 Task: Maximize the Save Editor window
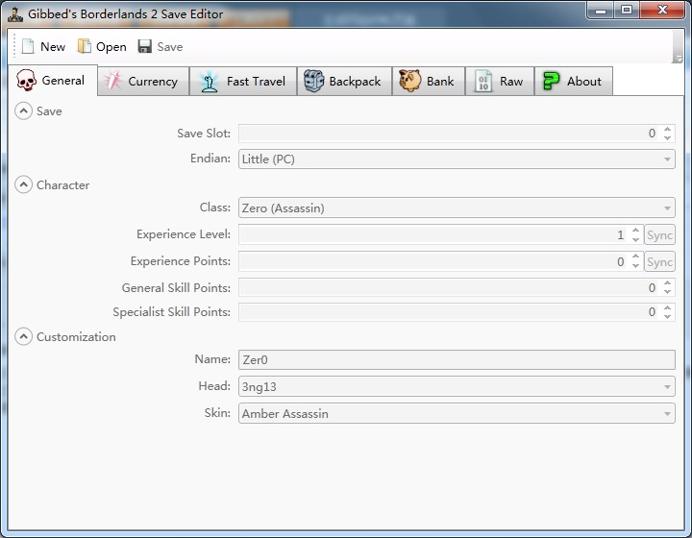tap(627, 11)
